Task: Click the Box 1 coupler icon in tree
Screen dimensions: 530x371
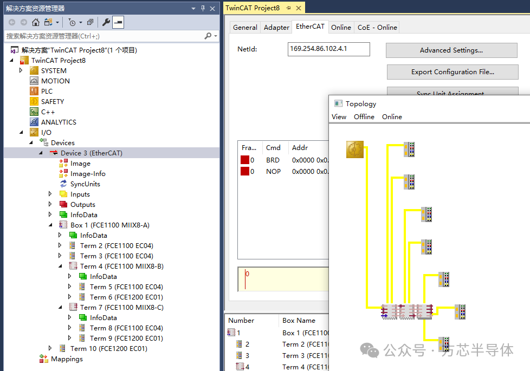Action: 63,225
